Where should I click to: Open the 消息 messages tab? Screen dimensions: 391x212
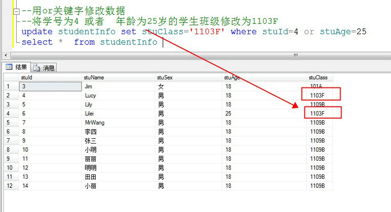44,67
